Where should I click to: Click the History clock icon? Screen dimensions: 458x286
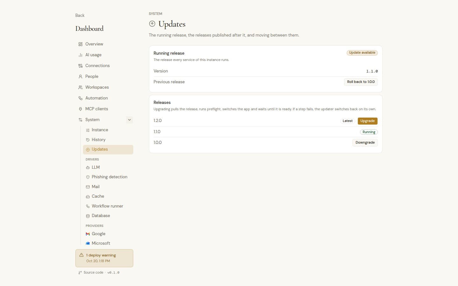(x=88, y=140)
